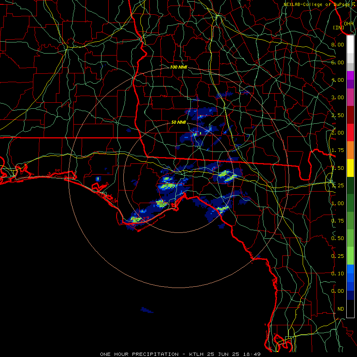Viewport: 357px width, 357px height.
Task: Pick the yellow swatch in the legend
Action: 350,168
